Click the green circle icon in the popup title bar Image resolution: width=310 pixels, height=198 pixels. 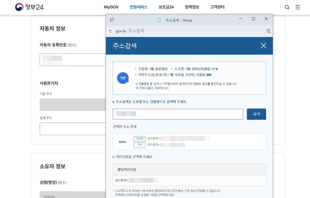159,20
